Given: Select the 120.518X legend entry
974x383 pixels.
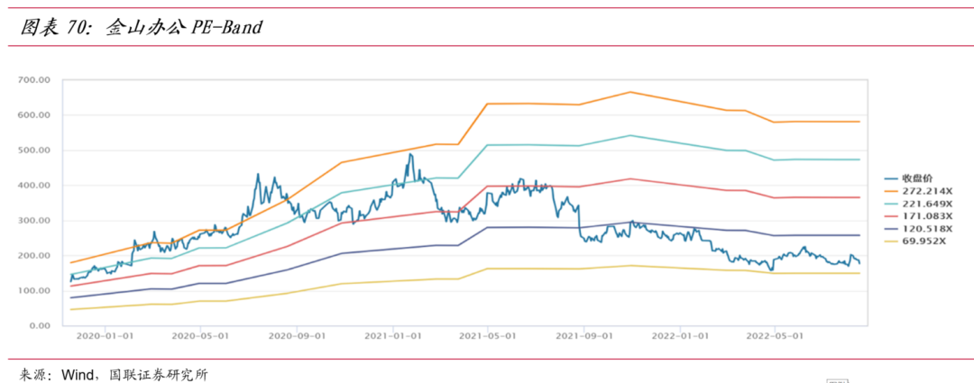Looking at the screenshot, I should click(x=919, y=228).
